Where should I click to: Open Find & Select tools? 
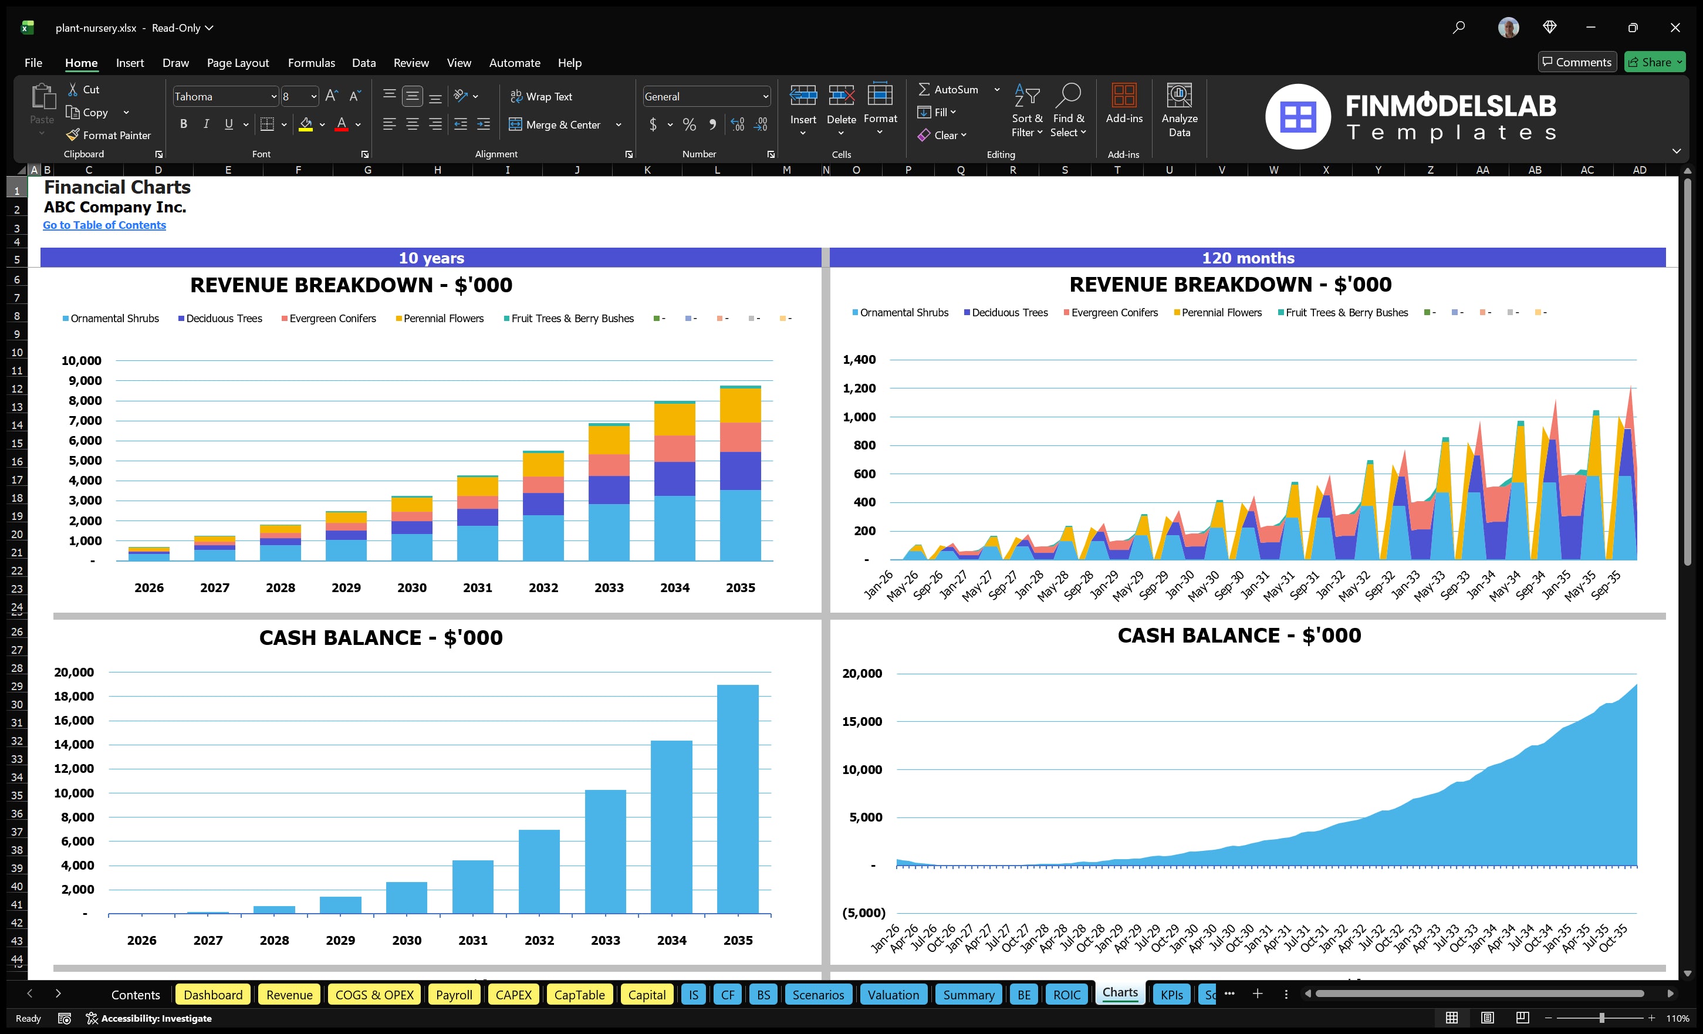1068,110
